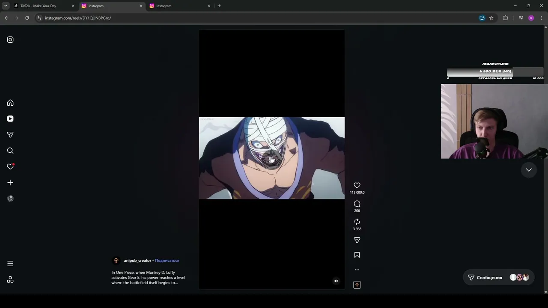The image size is (548, 308).
Task: Open the anipub_creator profile link
Action: (x=137, y=261)
